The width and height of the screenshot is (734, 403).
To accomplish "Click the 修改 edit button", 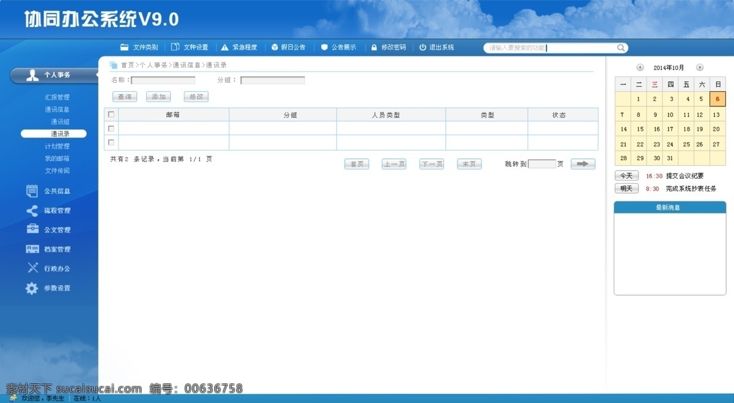I will point(196,97).
